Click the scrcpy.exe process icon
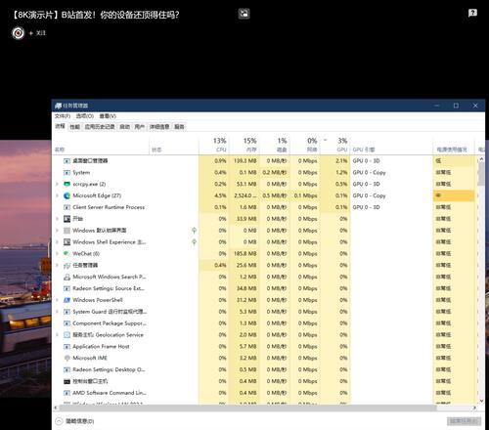The width and height of the screenshot is (489, 430). pyautogui.click(x=67, y=184)
